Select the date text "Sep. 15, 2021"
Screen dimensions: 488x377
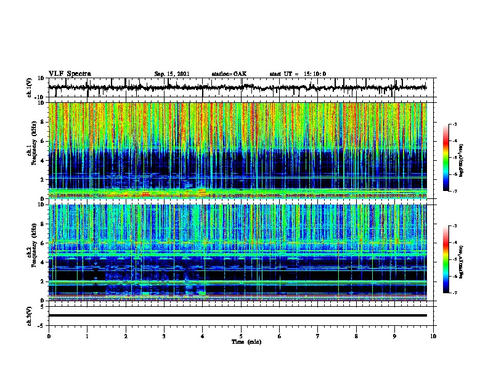172,74
